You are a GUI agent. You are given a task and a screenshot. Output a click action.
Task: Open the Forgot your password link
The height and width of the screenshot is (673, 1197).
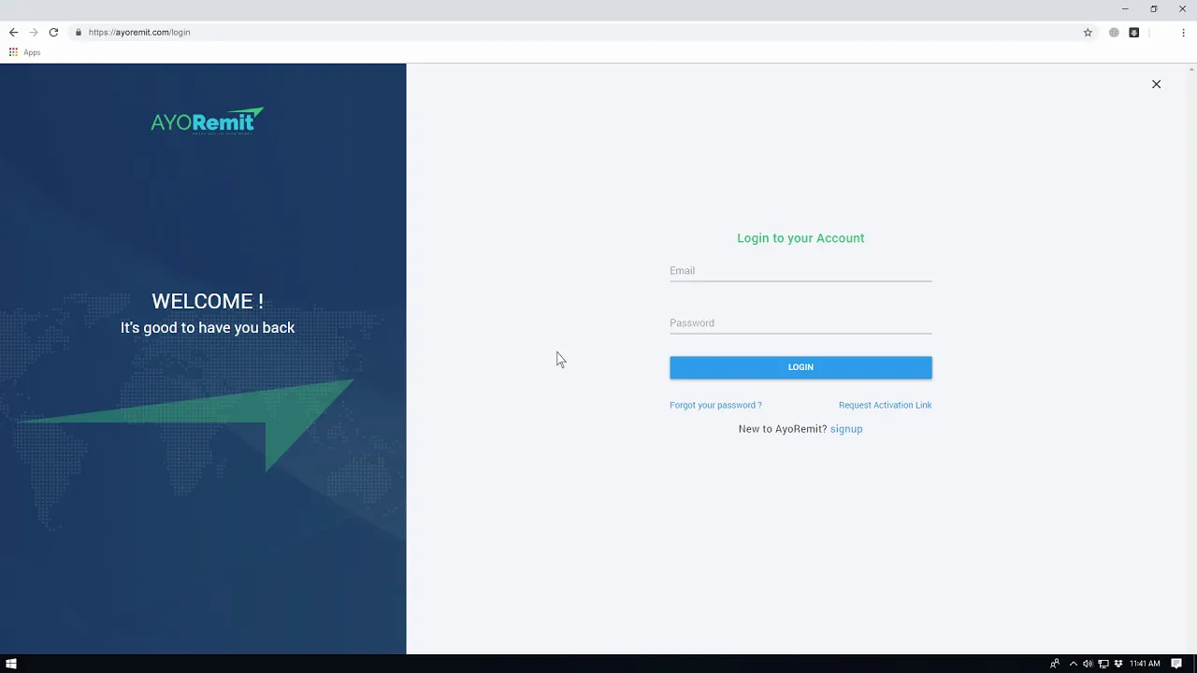pyautogui.click(x=715, y=405)
